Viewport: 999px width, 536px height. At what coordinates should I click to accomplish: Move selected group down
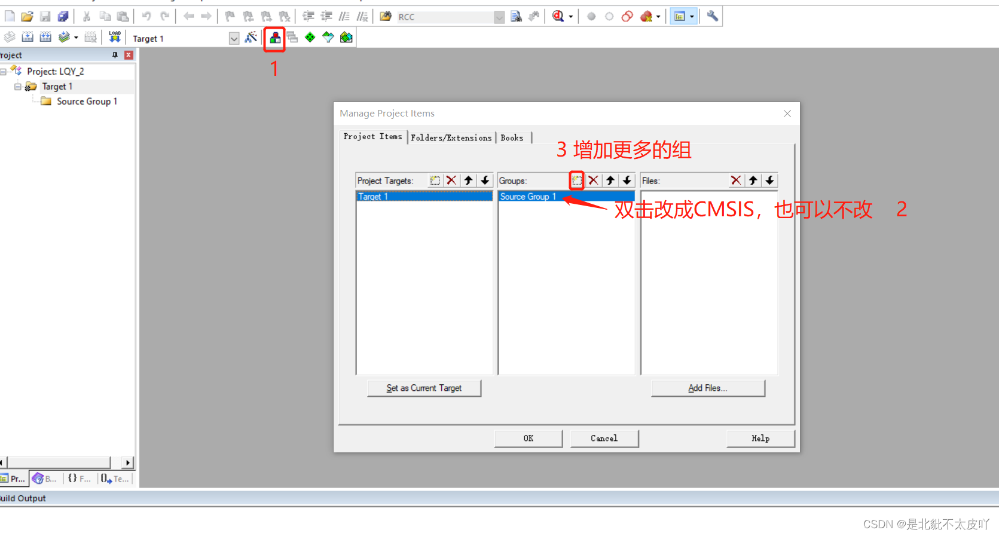coord(627,180)
